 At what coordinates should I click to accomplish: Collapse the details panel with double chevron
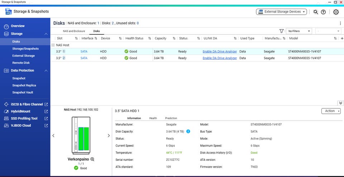(x=340, y=103)
